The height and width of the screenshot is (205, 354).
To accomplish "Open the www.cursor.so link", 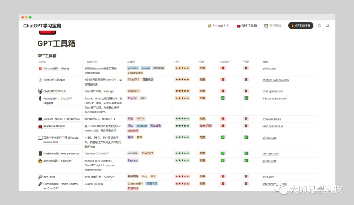I will point(272,119).
